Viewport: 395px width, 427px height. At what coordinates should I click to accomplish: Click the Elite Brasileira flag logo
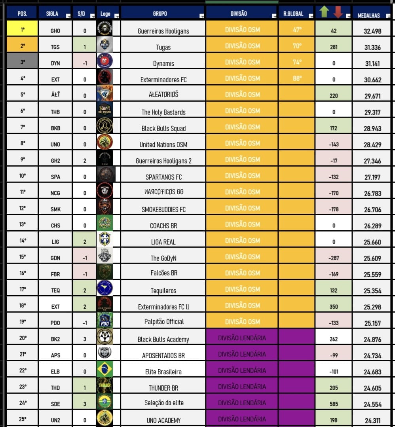click(104, 369)
